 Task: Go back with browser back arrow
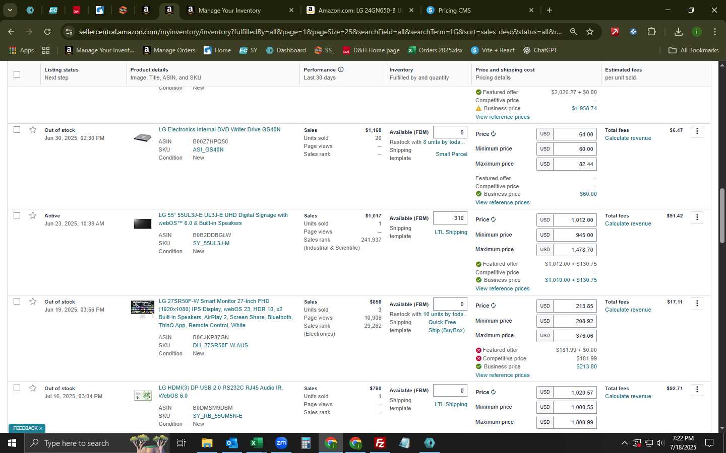11,32
